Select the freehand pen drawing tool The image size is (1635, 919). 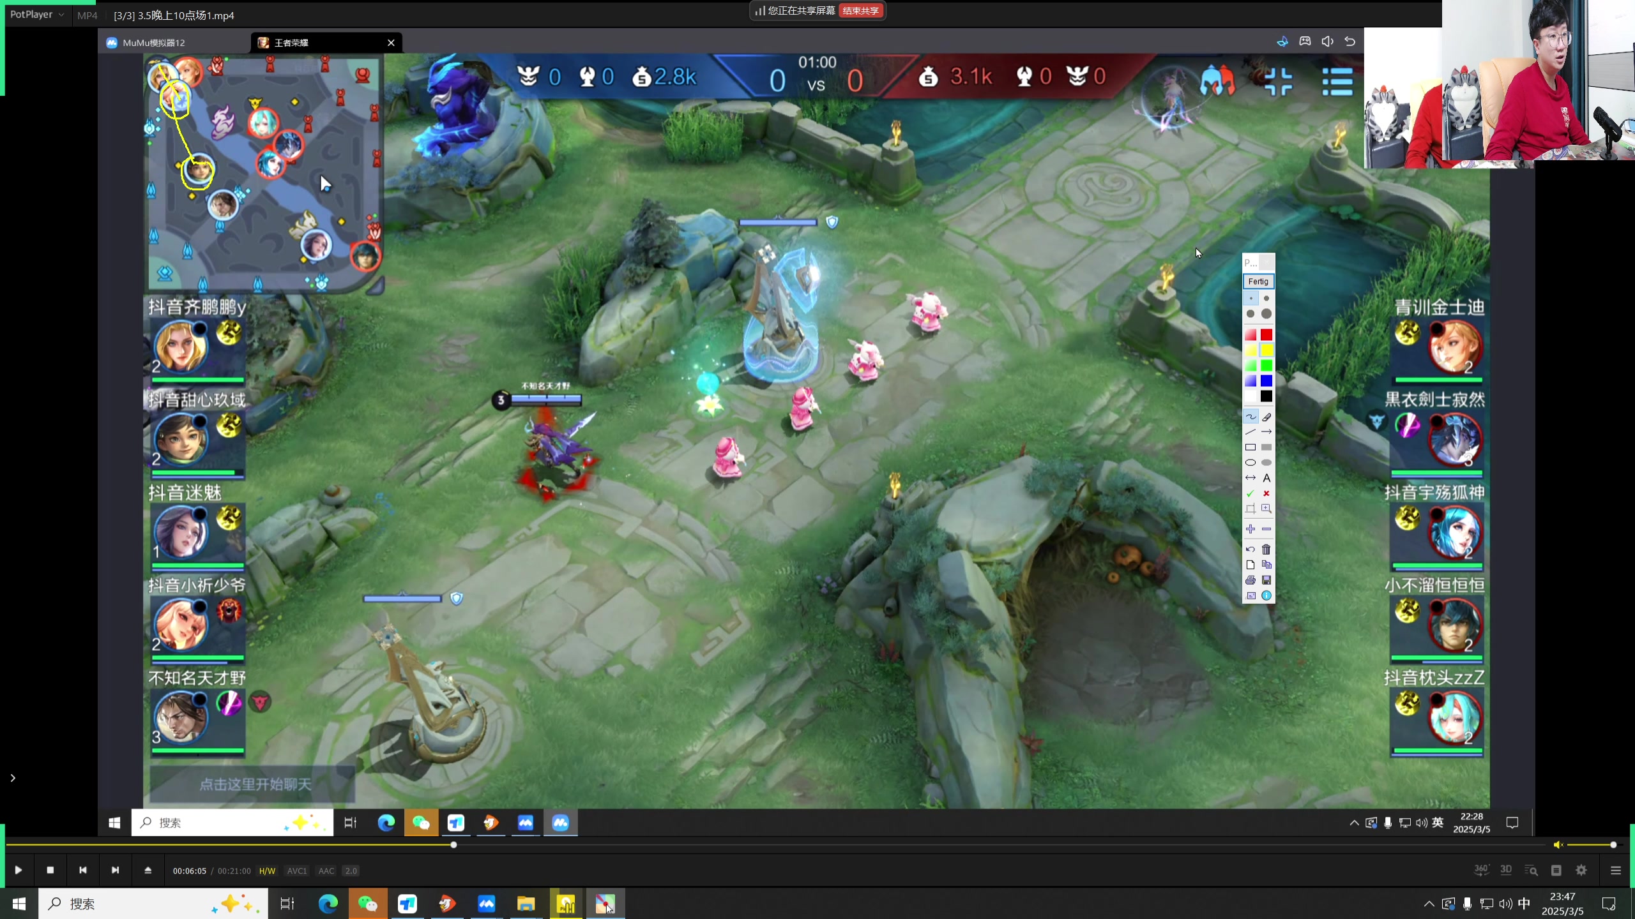coord(1251,417)
